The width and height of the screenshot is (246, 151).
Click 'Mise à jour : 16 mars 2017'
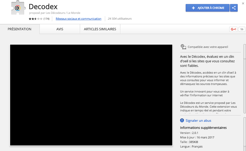[197, 137]
